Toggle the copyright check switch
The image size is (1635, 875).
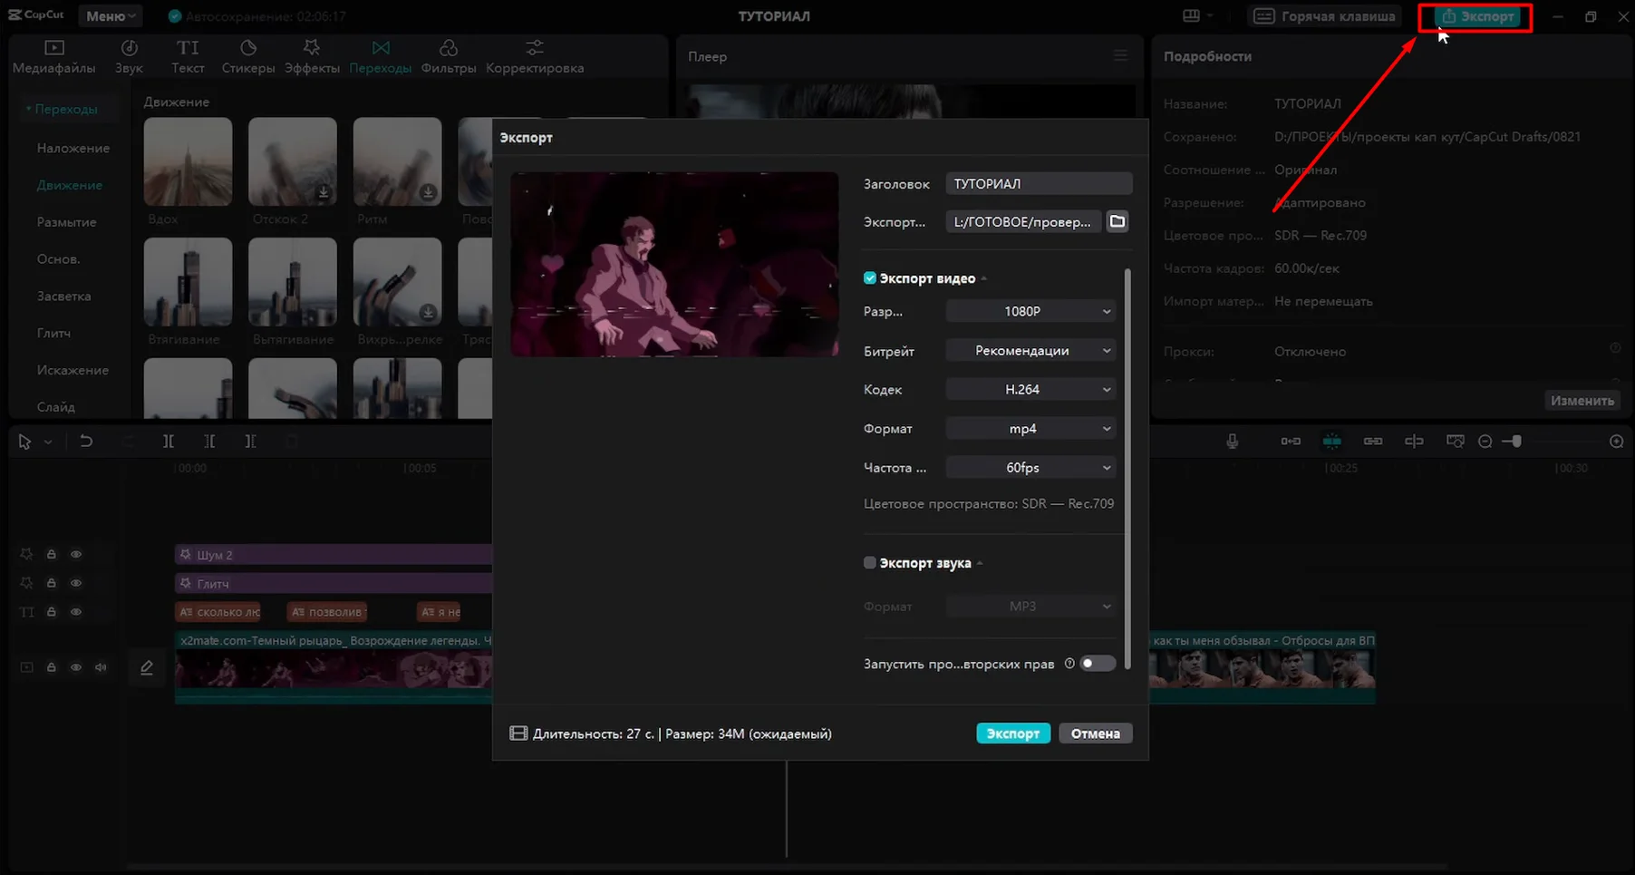(1098, 664)
